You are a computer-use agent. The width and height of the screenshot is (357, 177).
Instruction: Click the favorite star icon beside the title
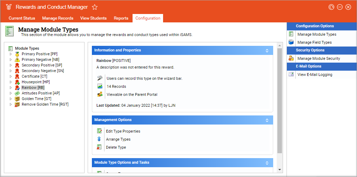95,7
